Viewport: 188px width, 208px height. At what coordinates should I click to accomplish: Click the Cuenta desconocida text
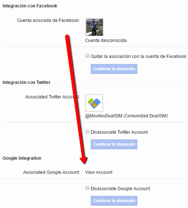click(106, 40)
